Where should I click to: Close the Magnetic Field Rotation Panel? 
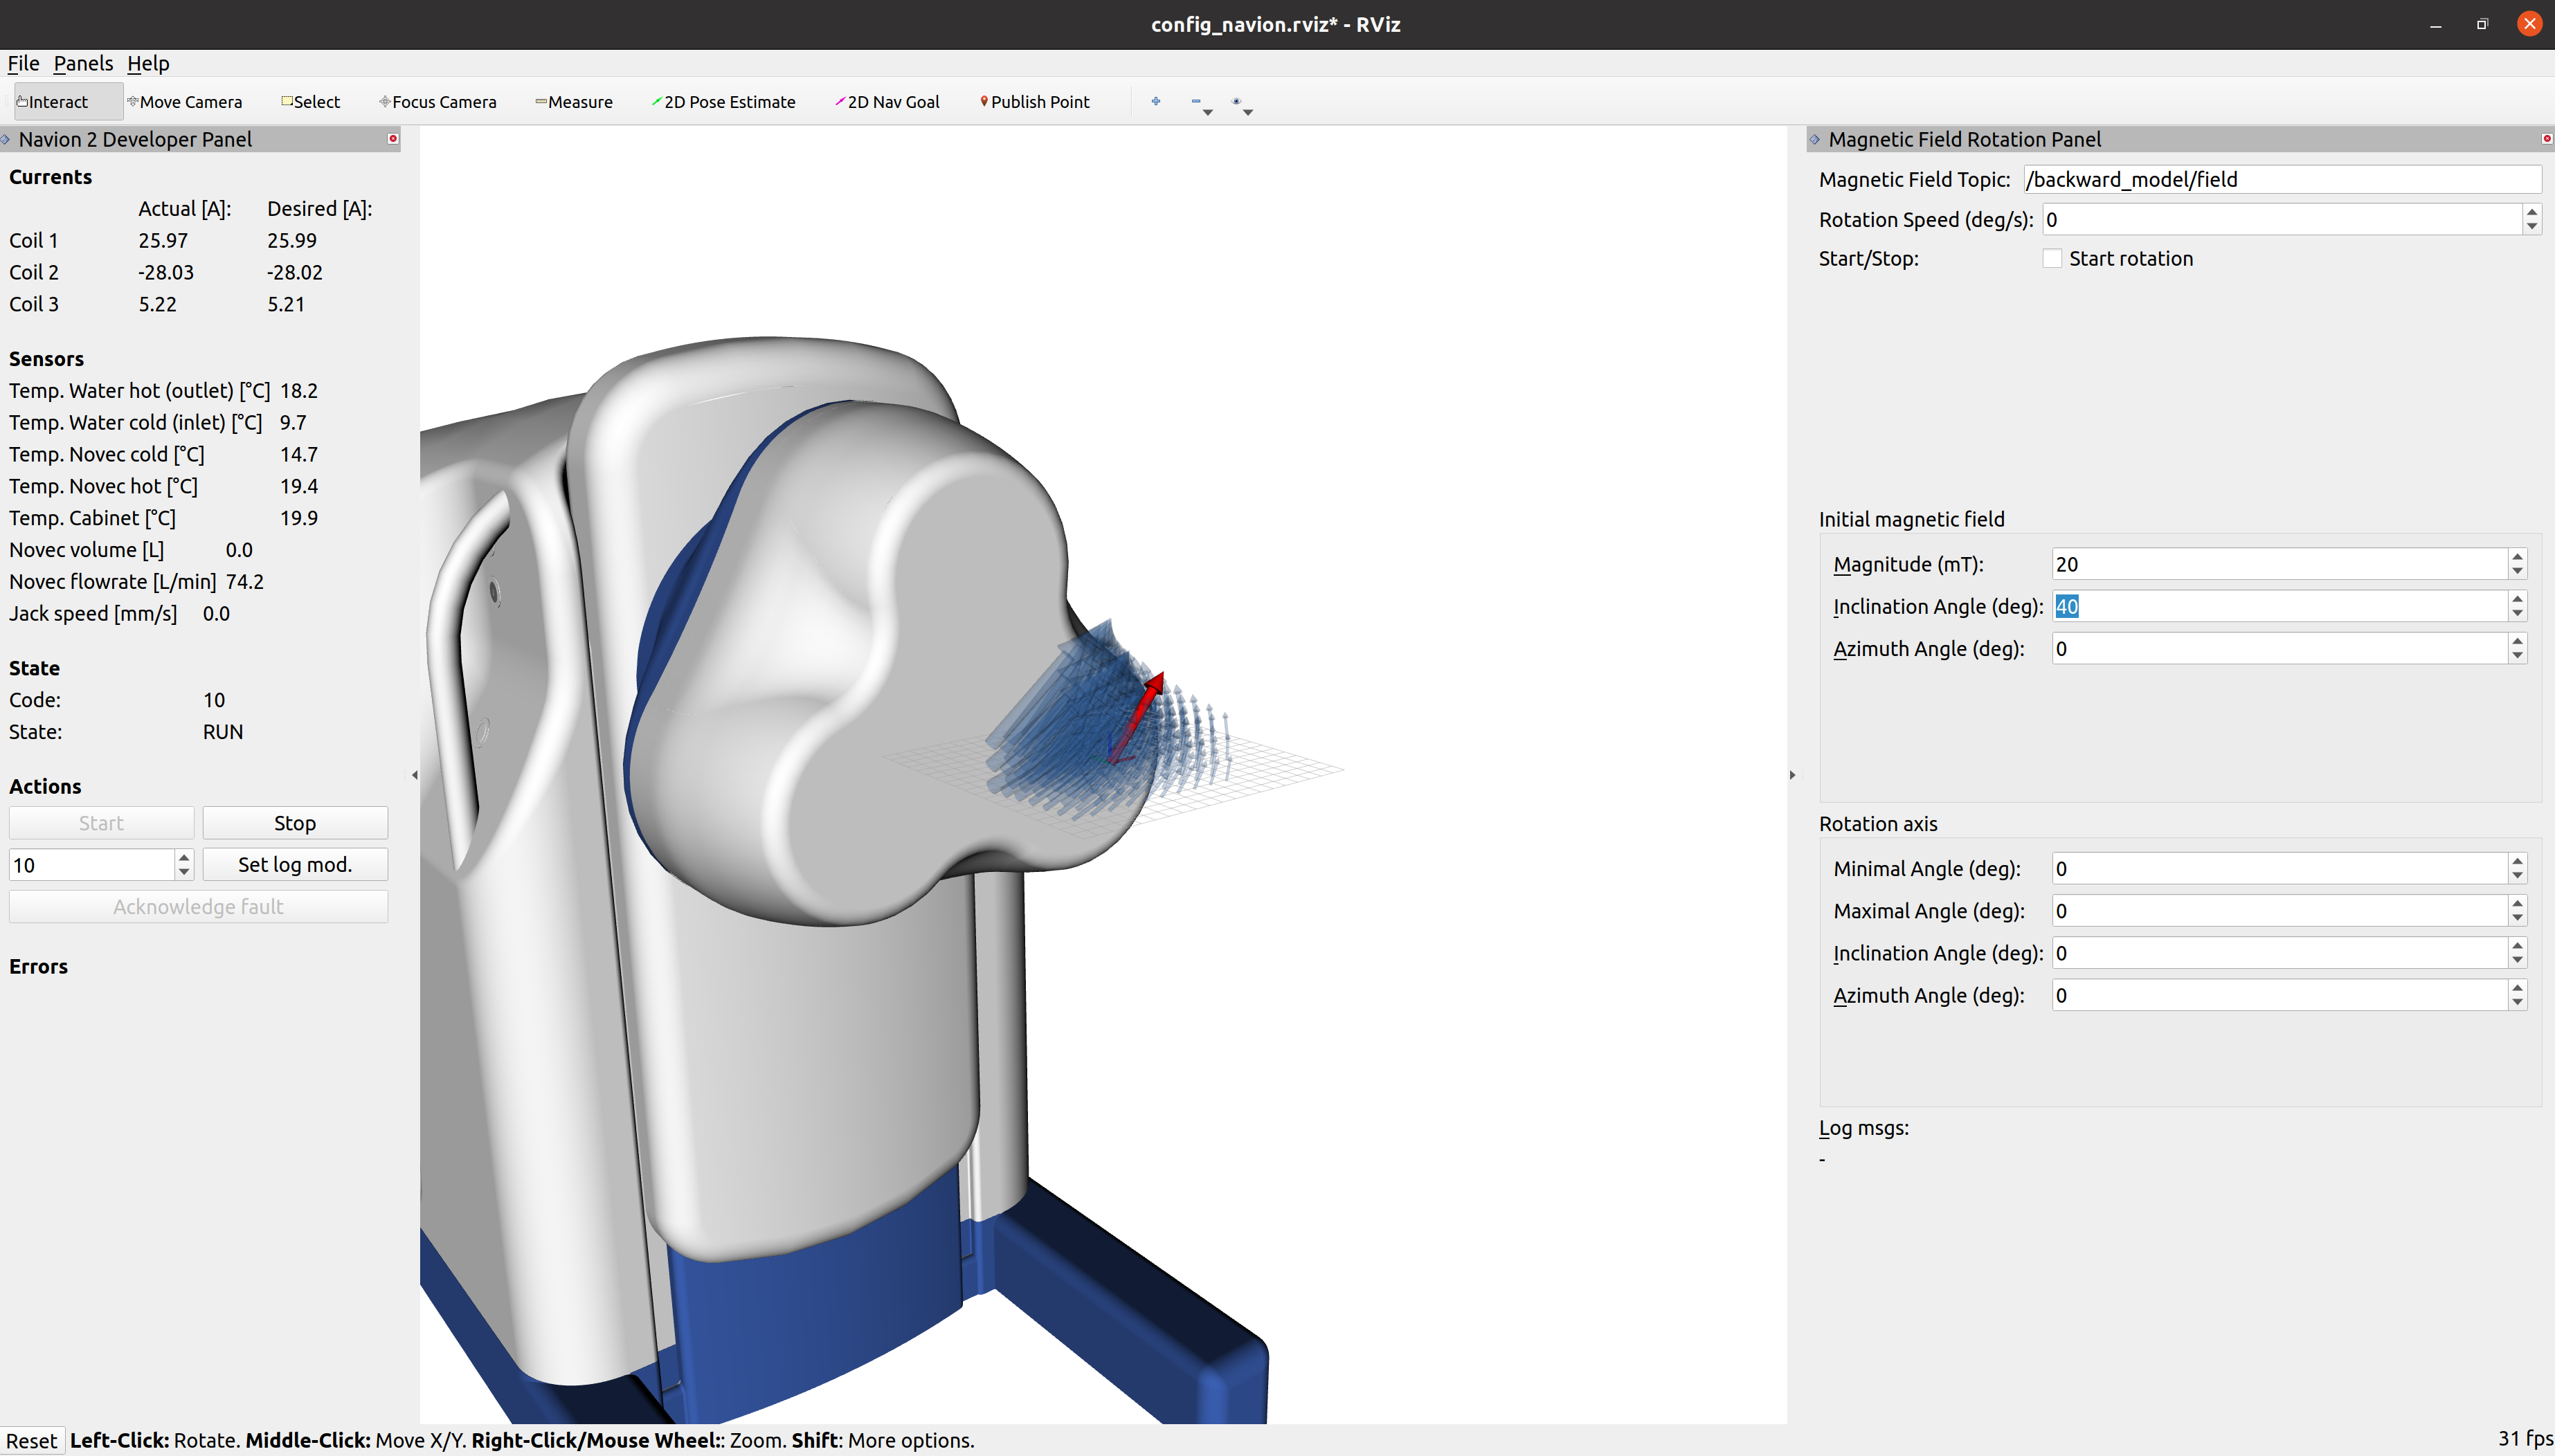[2546, 139]
